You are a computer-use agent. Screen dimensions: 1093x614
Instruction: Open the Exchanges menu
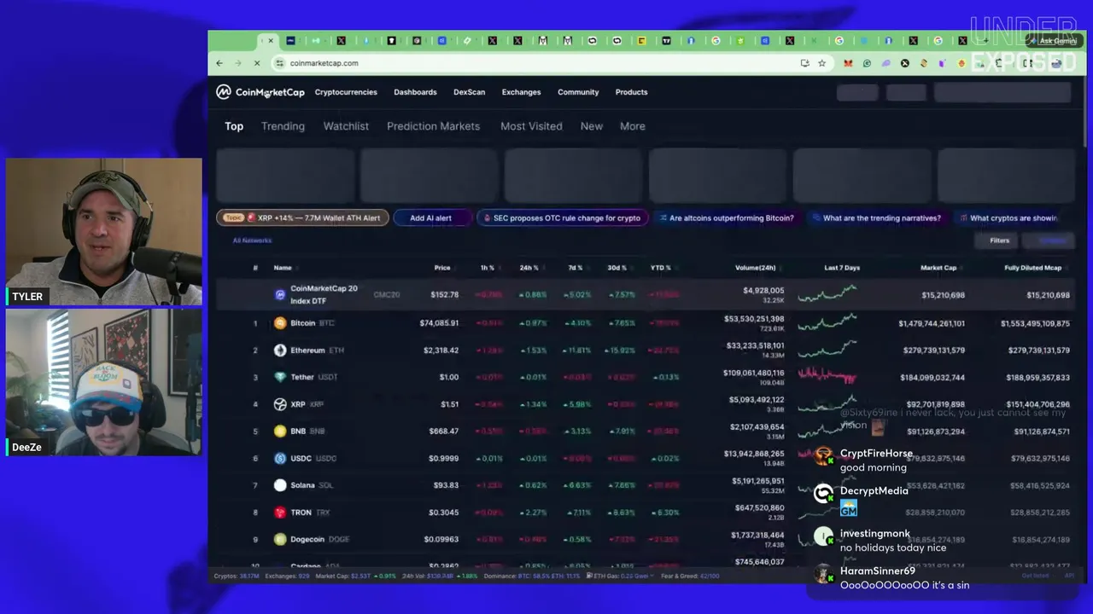tap(521, 92)
